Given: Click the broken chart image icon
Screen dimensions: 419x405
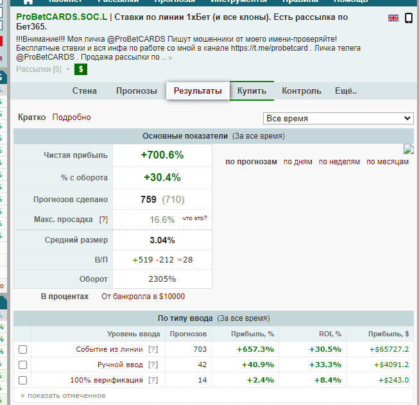Looking at the screenshot, I should click(409, 149).
